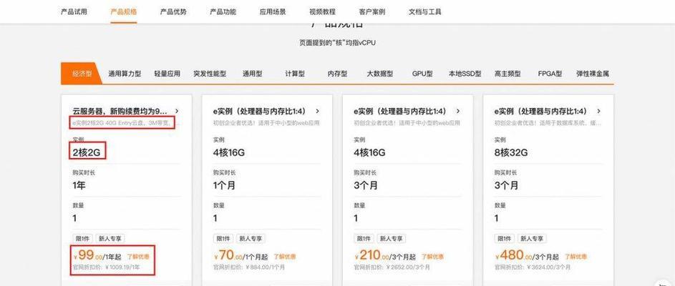
Task: Switch to the 大数据型 tab
Action: tap(379, 74)
